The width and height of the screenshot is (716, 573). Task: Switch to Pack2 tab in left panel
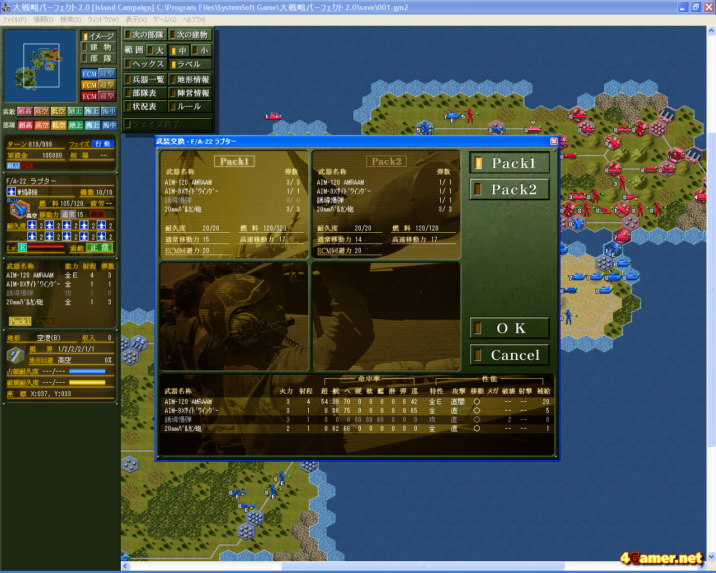[x=47, y=321]
